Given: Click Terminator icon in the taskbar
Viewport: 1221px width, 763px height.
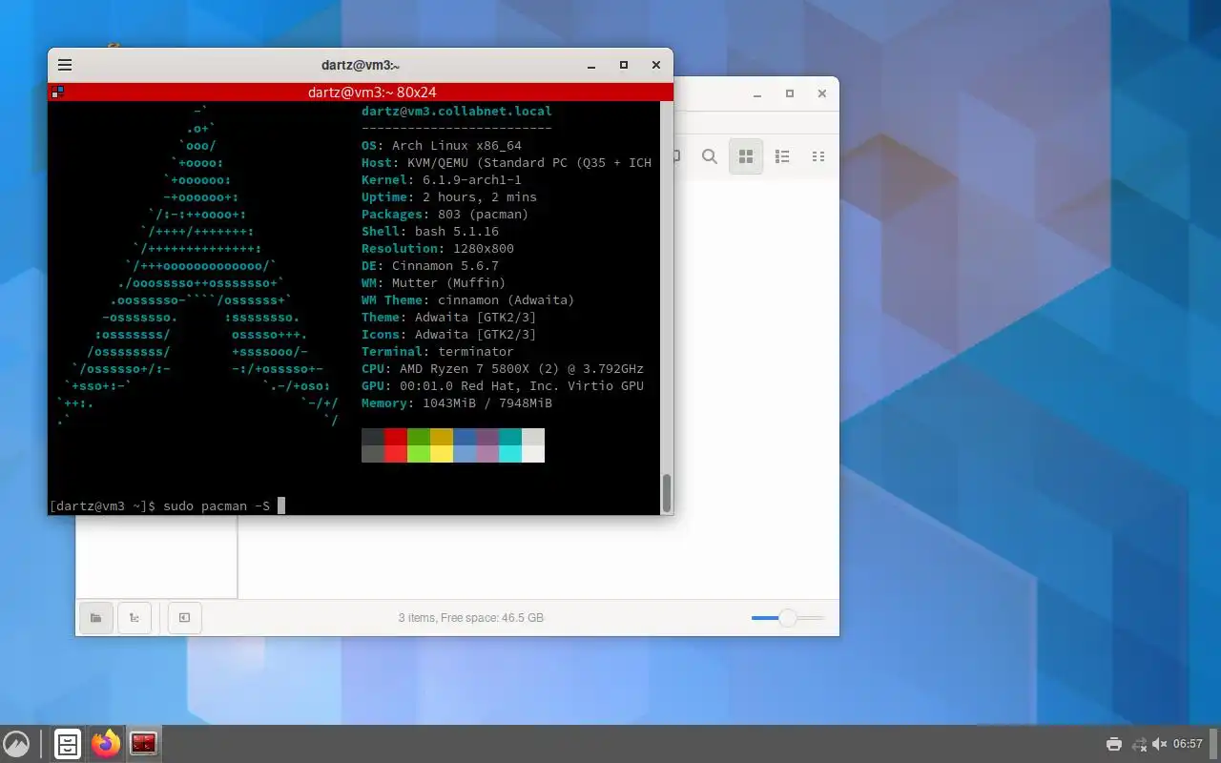Looking at the screenshot, I should tap(144, 744).
